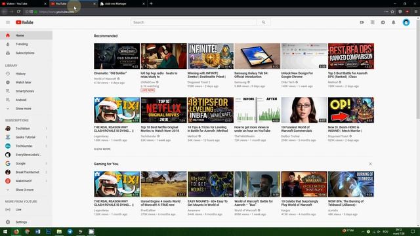Open Windows Start menu
This screenshot has width=420, height=236.
(x=5, y=231)
